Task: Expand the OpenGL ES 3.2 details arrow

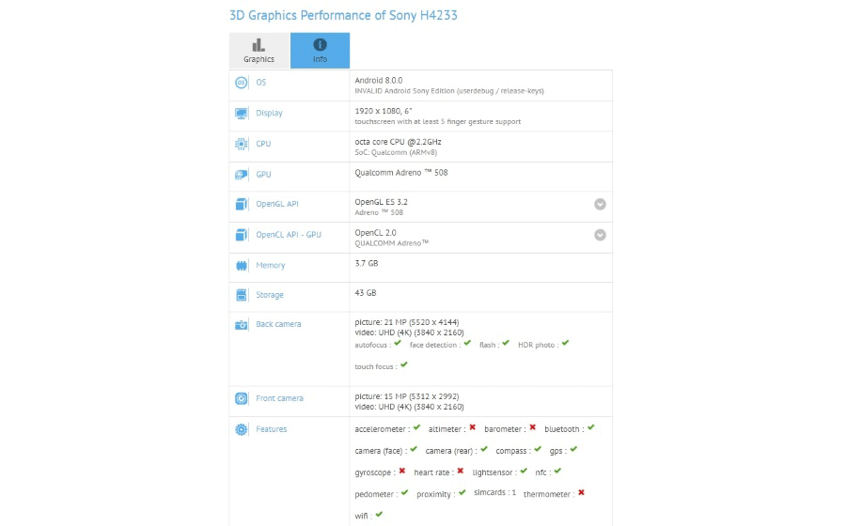Action: click(600, 204)
